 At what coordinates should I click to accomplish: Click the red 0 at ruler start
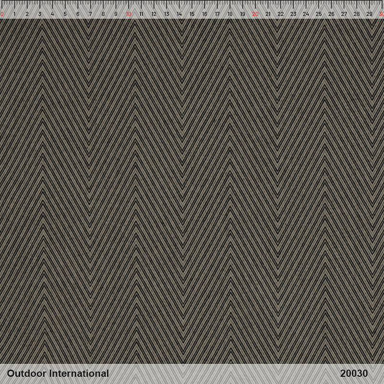[2, 14]
